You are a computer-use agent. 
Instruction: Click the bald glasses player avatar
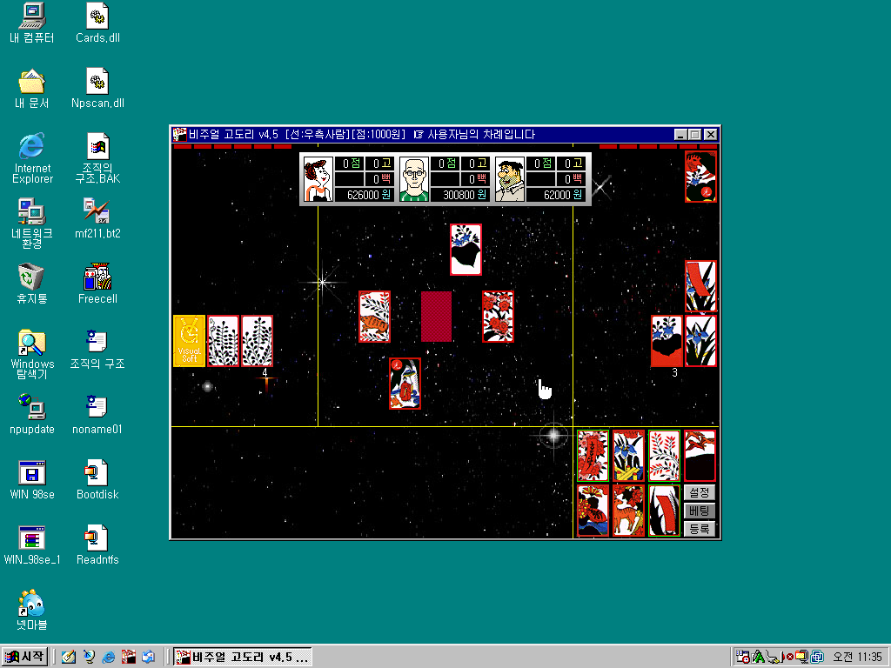click(413, 179)
